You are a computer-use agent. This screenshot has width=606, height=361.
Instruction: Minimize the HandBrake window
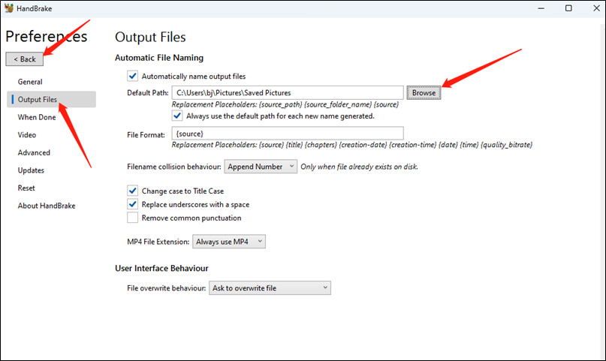[541, 8]
